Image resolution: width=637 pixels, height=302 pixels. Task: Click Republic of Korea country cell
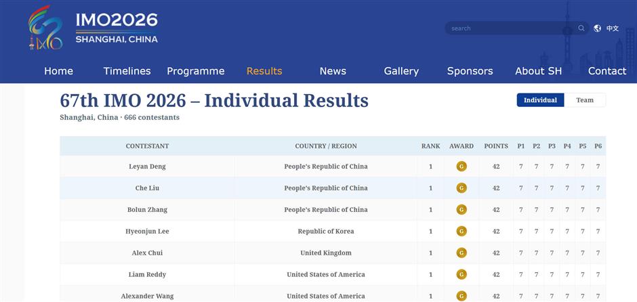click(x=326, y=232)
